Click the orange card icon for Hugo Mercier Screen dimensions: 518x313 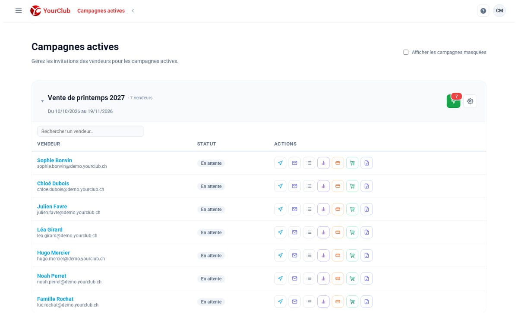click(338, 256)
